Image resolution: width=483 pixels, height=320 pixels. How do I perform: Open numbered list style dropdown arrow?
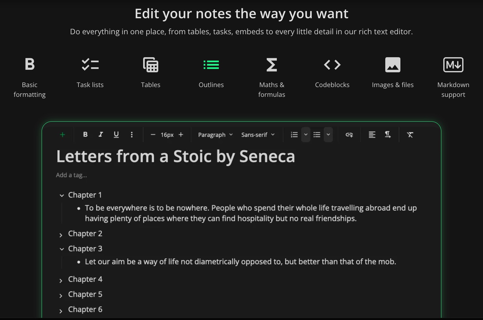click(x=306, y=135)
